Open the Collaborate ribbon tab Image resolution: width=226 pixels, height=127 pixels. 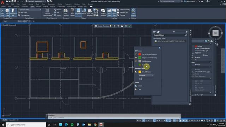point(61,6)
